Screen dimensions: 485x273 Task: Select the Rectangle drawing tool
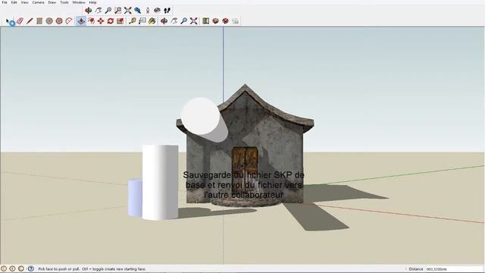[39, 21]
